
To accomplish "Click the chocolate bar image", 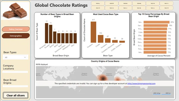I will pyautogui.click(x=15, y=11).
